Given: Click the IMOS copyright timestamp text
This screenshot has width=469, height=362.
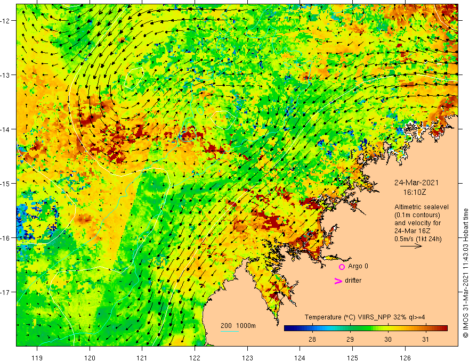Looking at the screenshot, I should [465, 273].
